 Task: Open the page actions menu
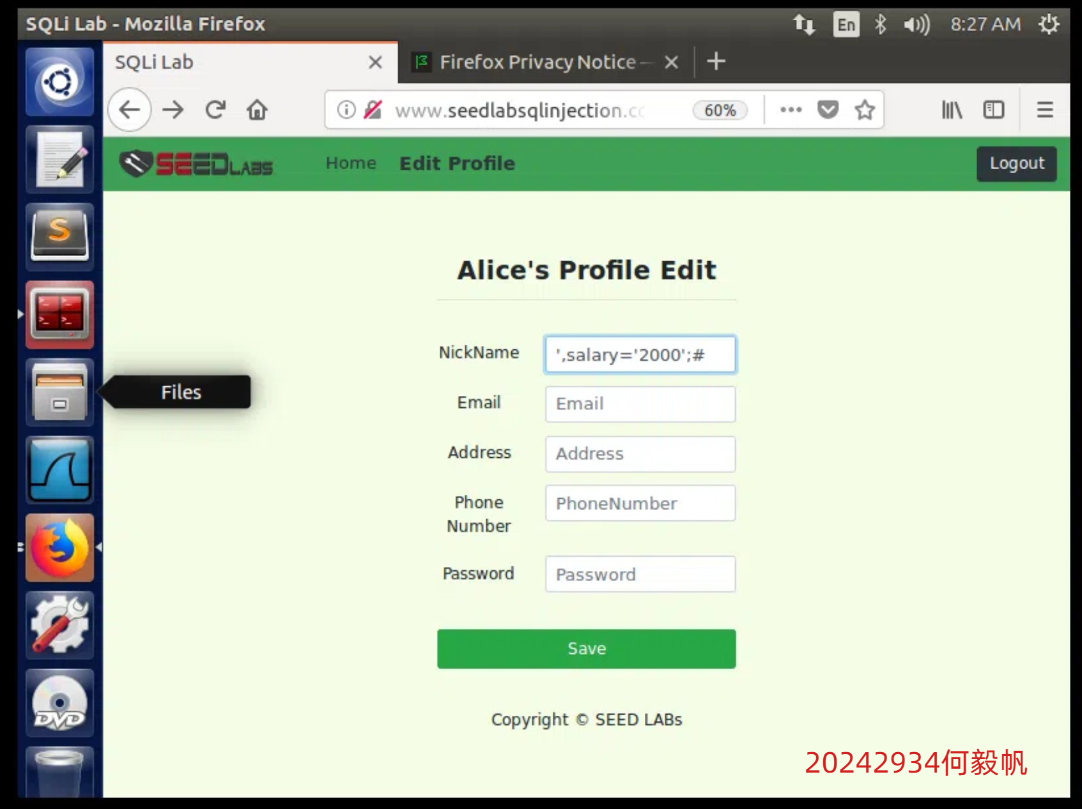click(x=791, y=110)
